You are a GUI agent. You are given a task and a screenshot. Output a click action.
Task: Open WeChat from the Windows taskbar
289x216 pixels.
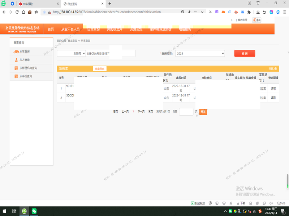[x=34, y=211]
